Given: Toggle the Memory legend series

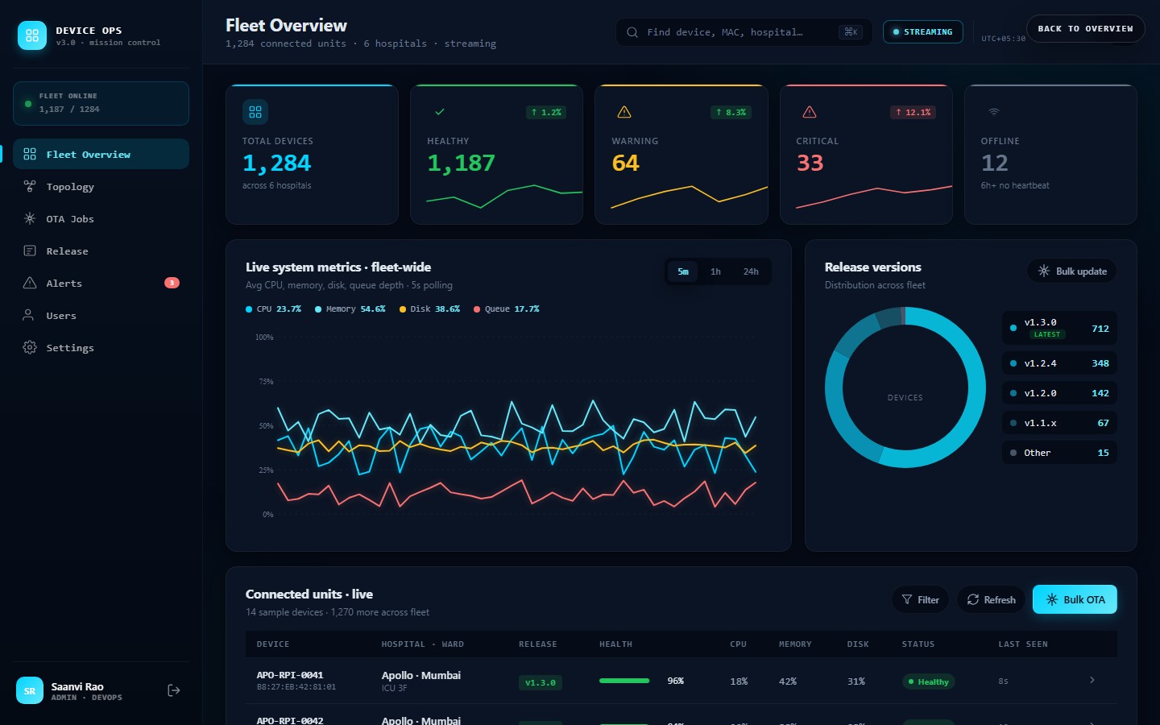Looking at the screenshot, I should point(350,309).
